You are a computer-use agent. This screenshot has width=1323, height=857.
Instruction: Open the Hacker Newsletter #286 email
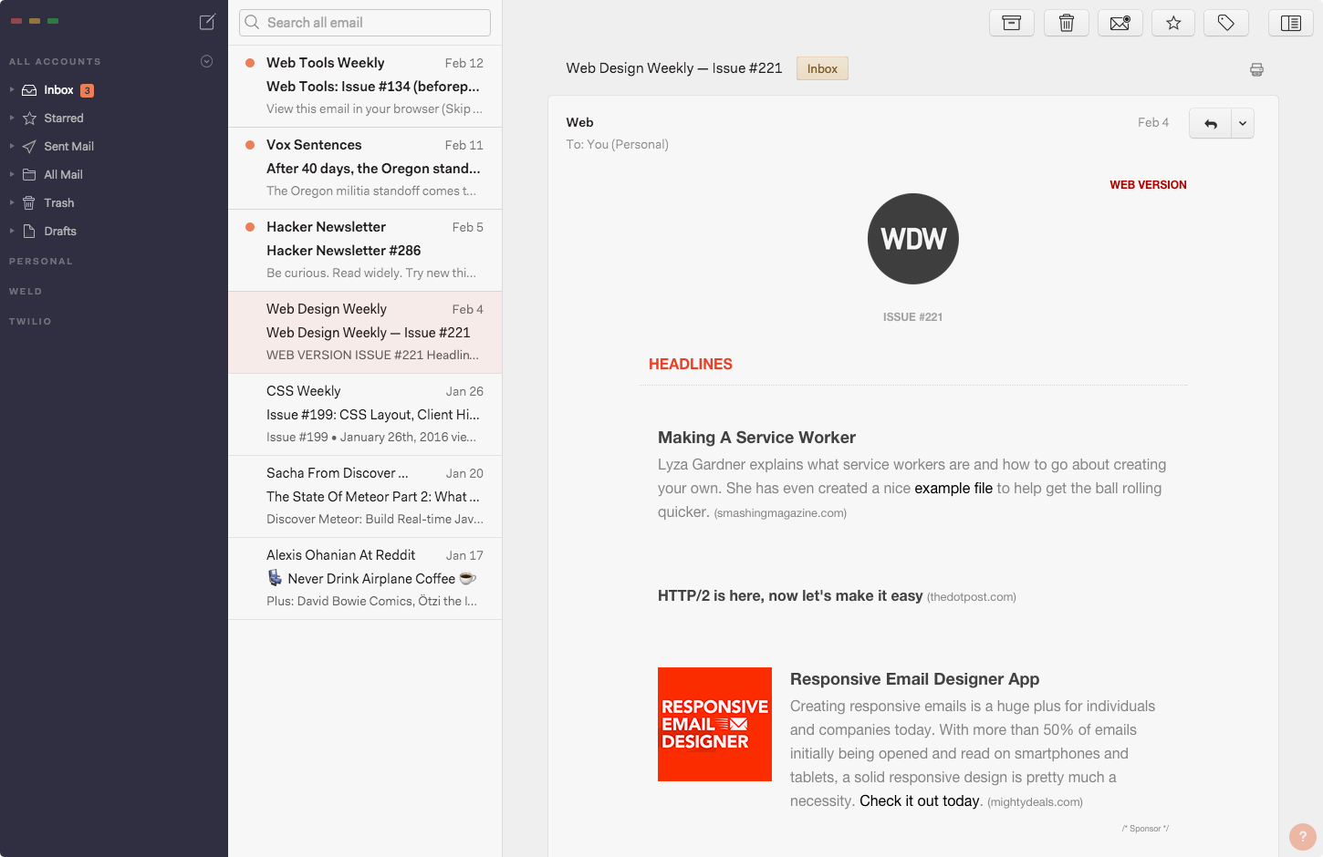(x=365, y=250)
